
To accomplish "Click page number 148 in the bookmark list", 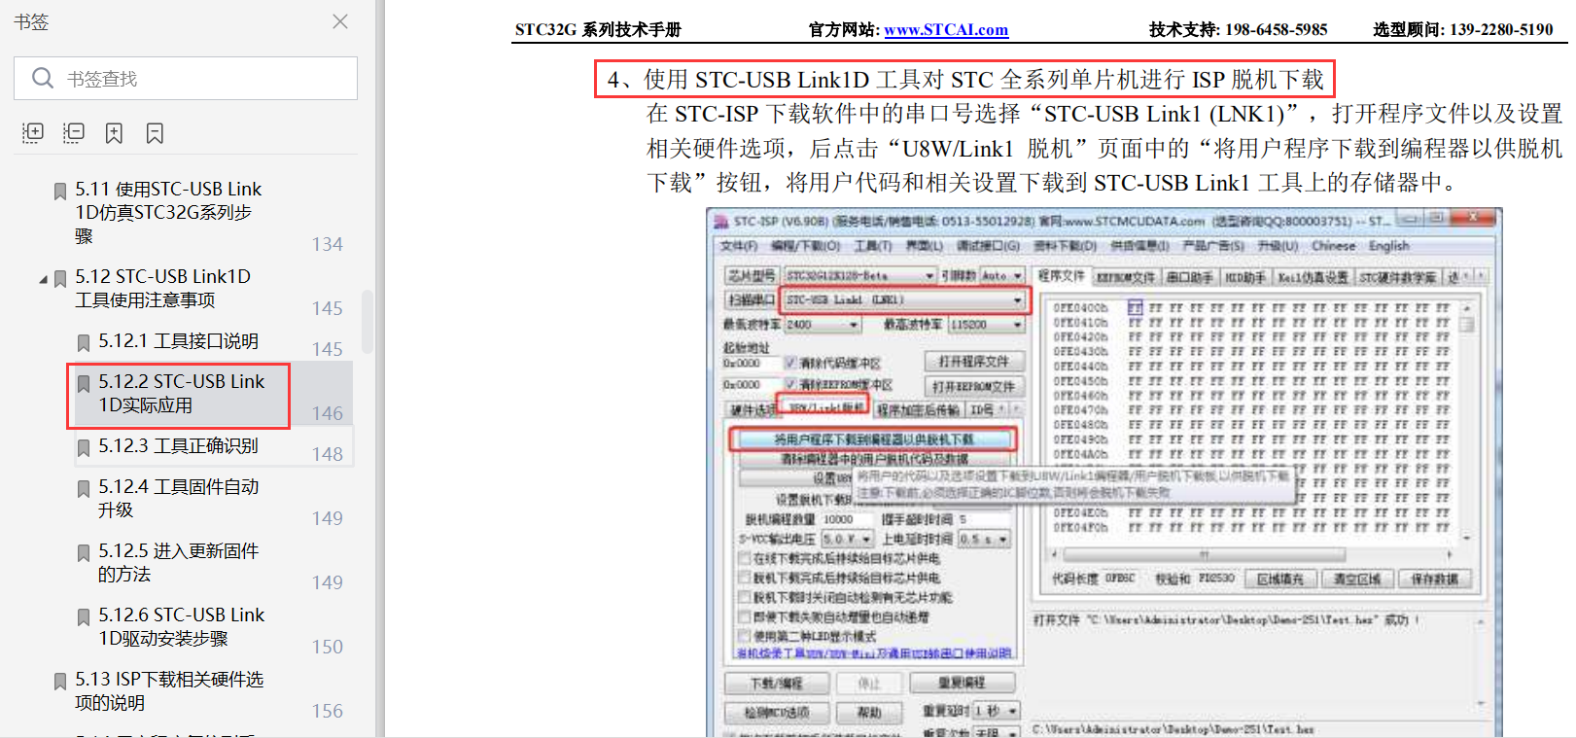I will [x=327, y=454].
